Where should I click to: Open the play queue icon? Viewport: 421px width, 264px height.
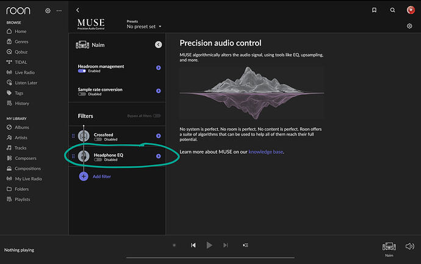245,245
